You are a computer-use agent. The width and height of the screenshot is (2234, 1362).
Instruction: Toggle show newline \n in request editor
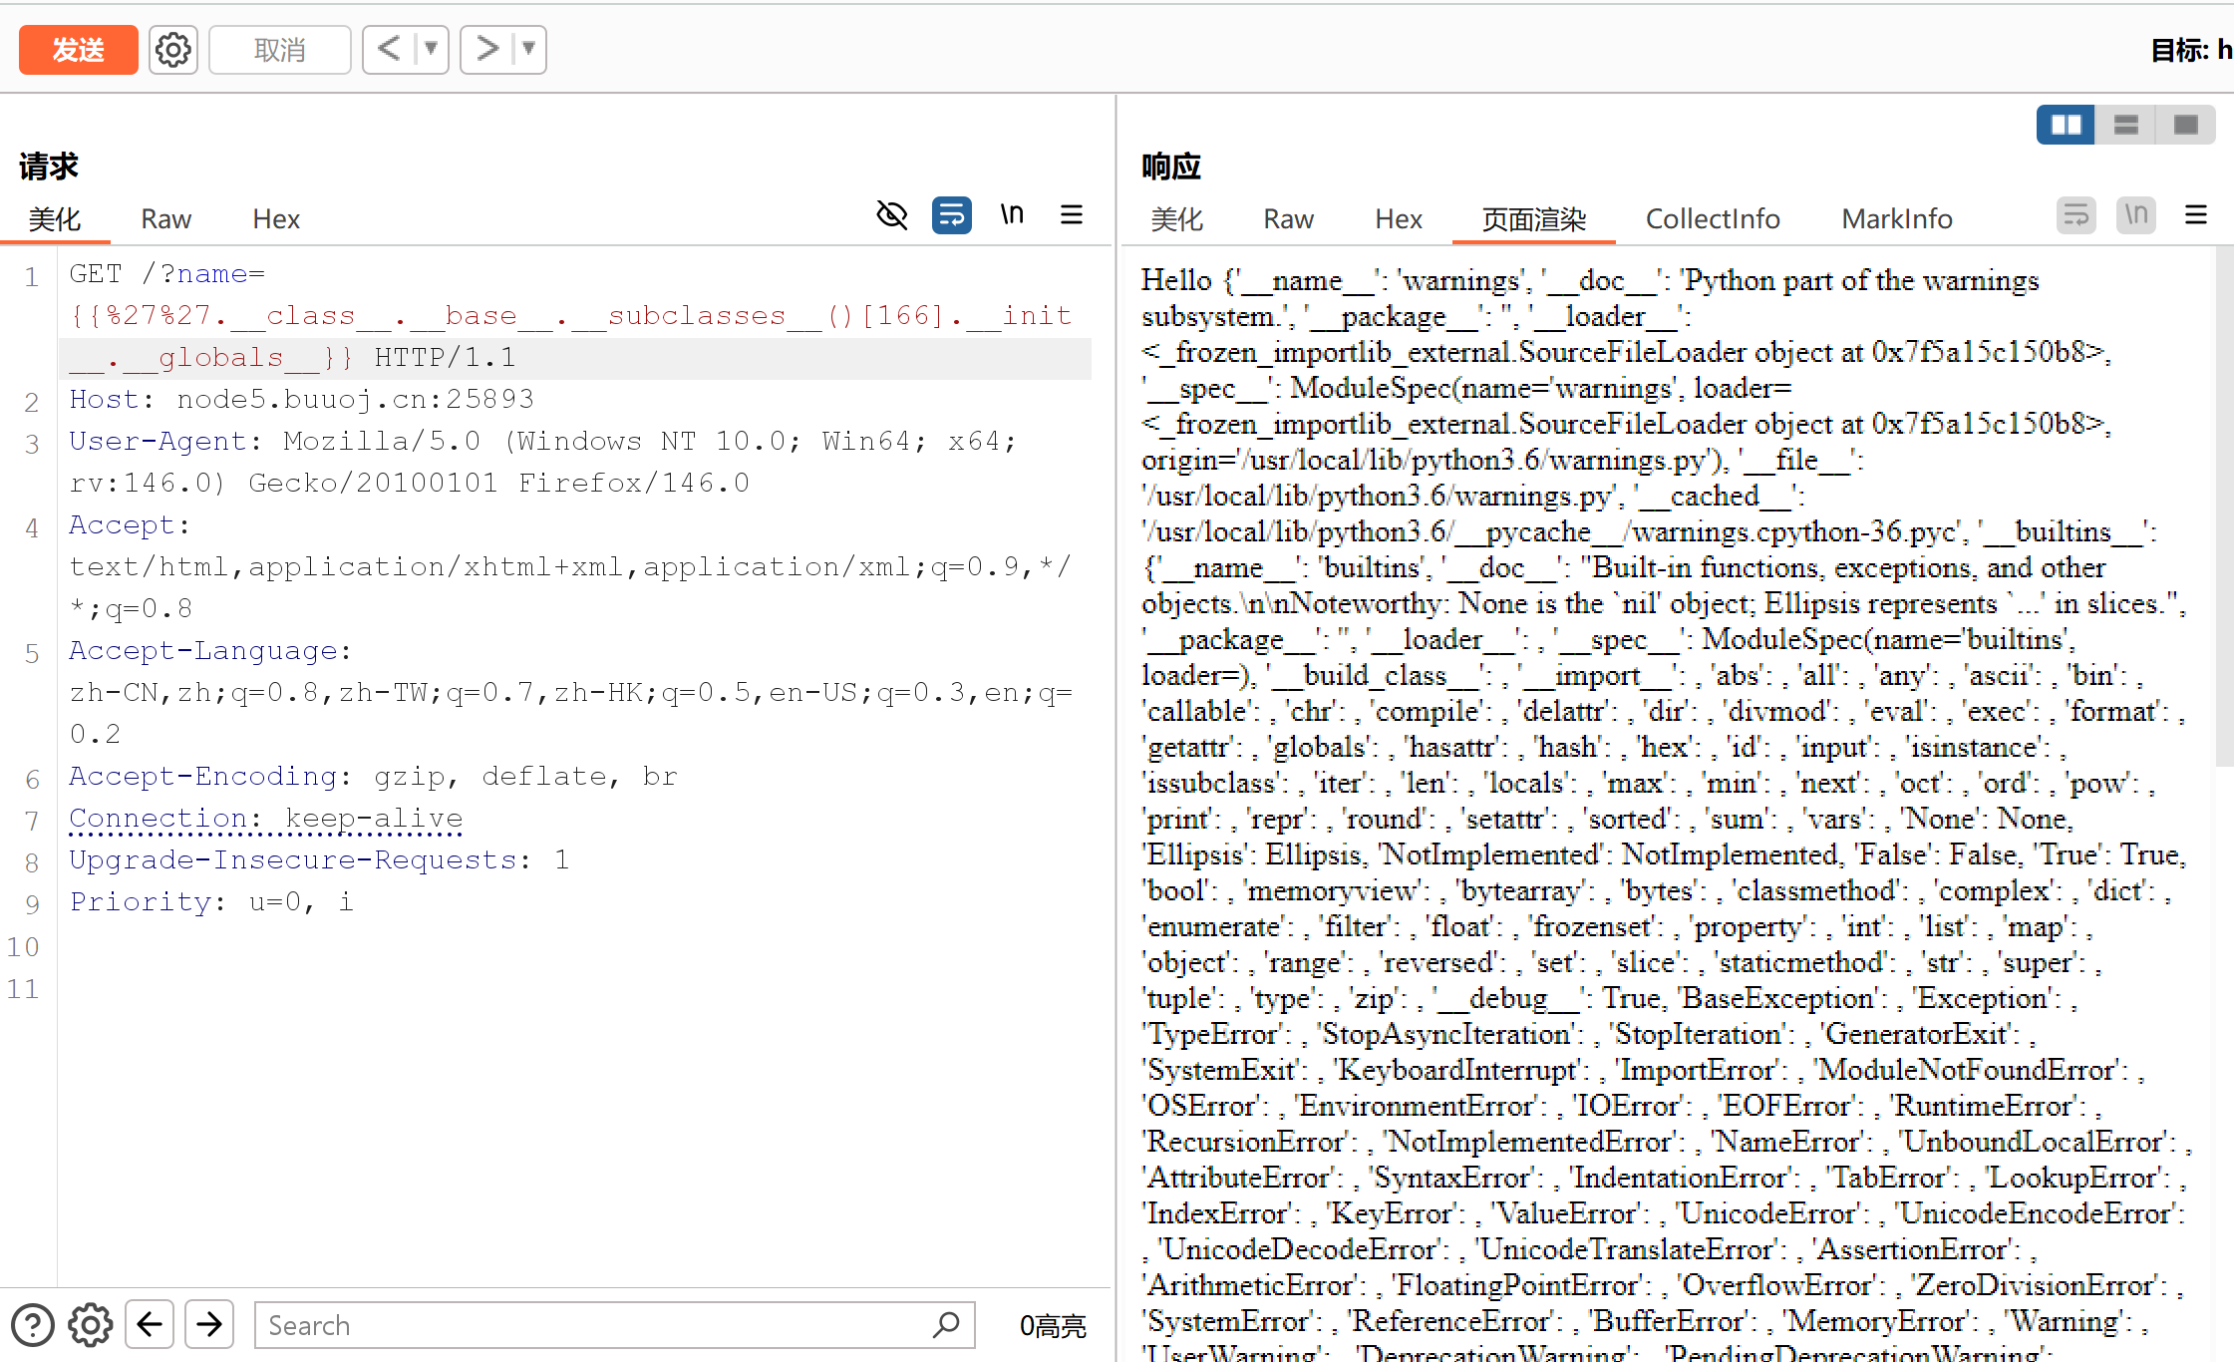(x=1012, y=215)
